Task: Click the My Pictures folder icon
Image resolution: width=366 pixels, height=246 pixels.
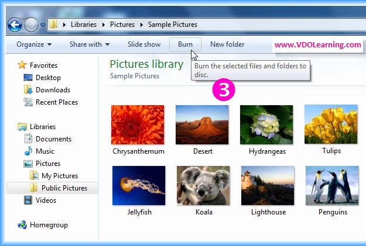Action: tap(34, 175)
